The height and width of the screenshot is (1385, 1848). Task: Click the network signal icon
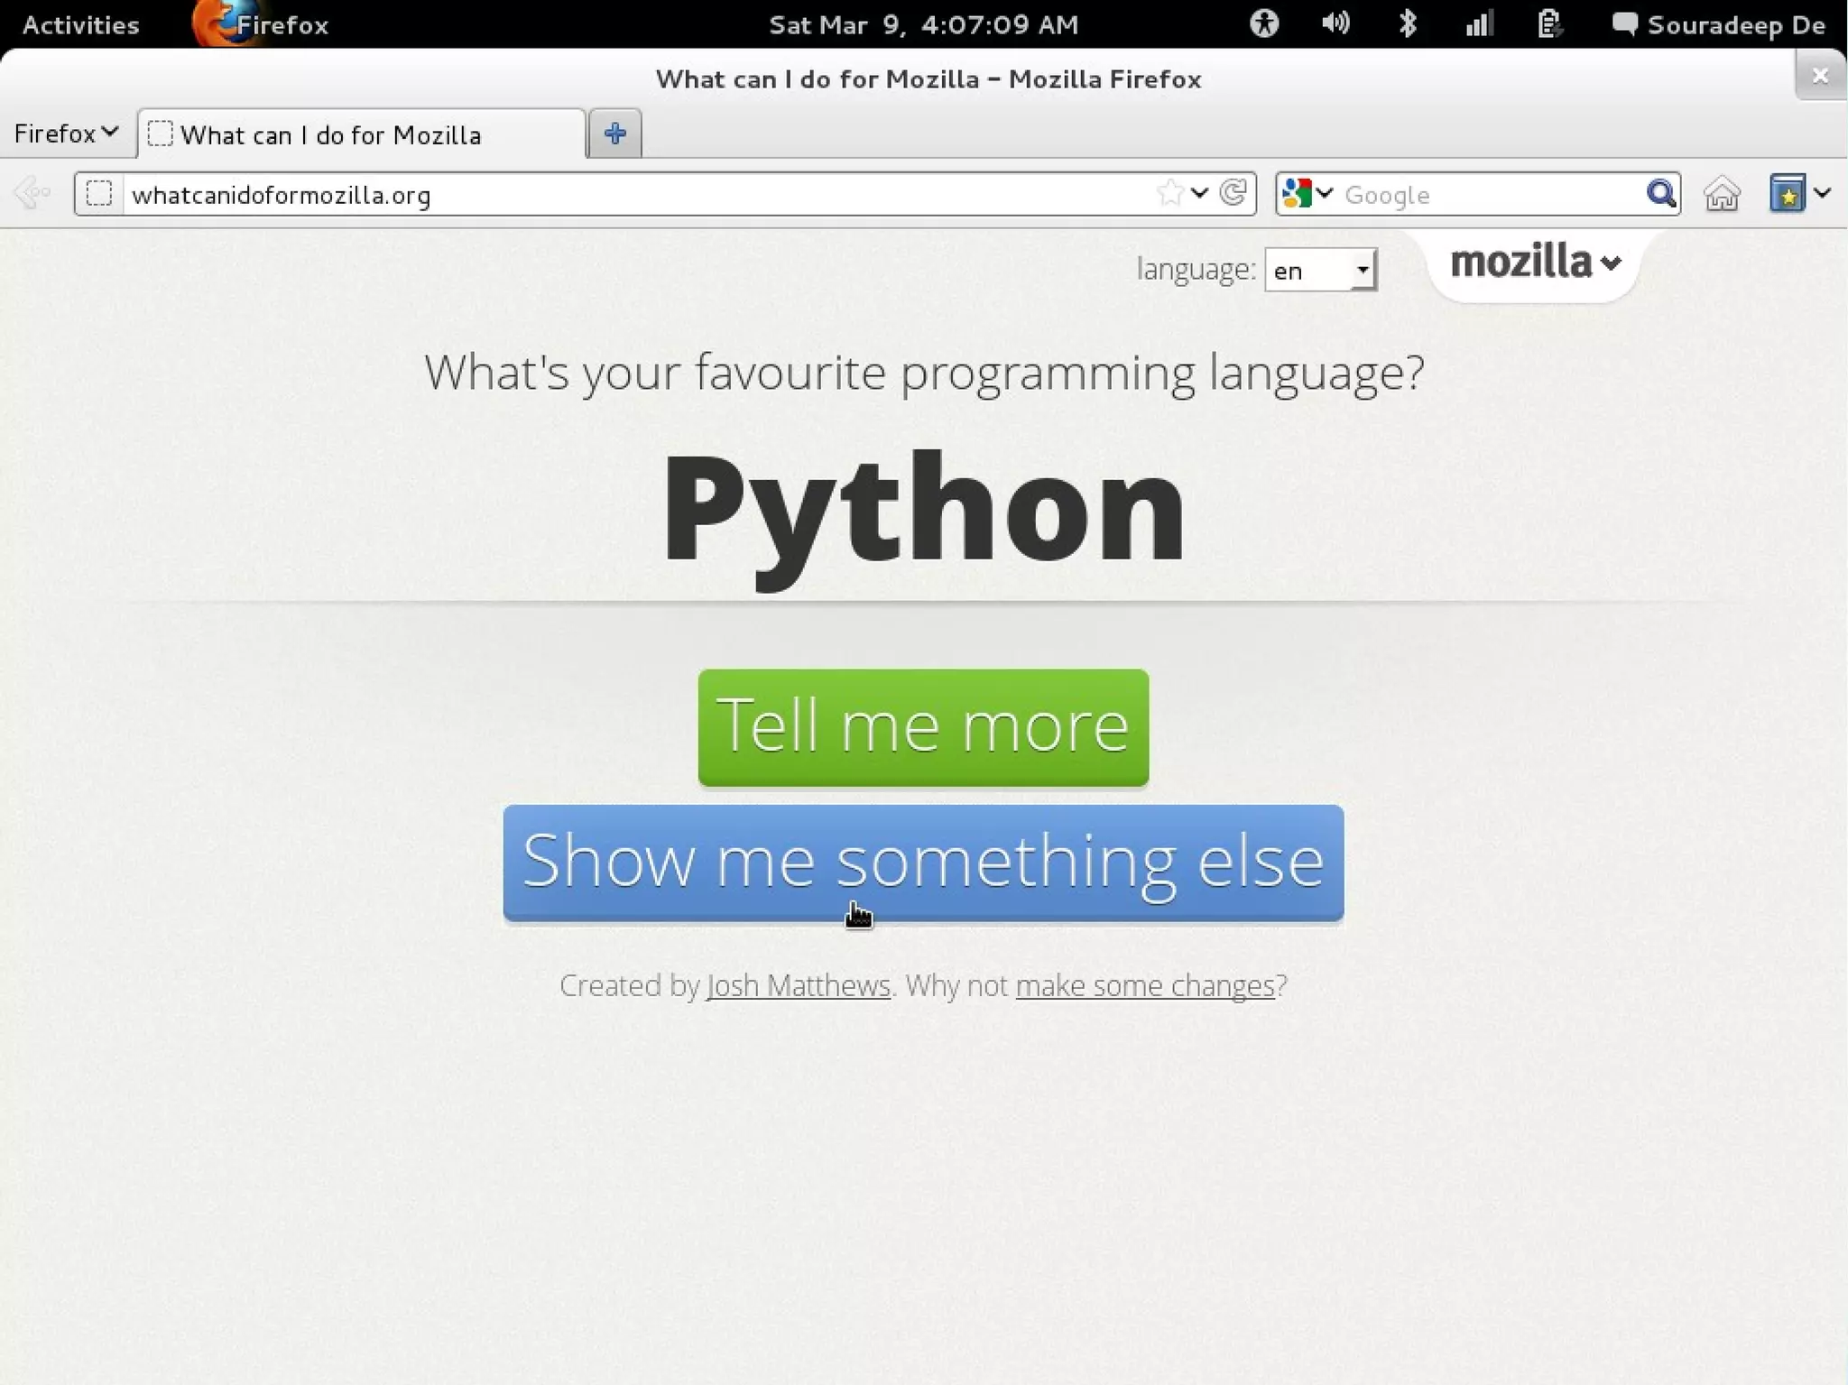pyautogui.click(x=1479, y=23)
